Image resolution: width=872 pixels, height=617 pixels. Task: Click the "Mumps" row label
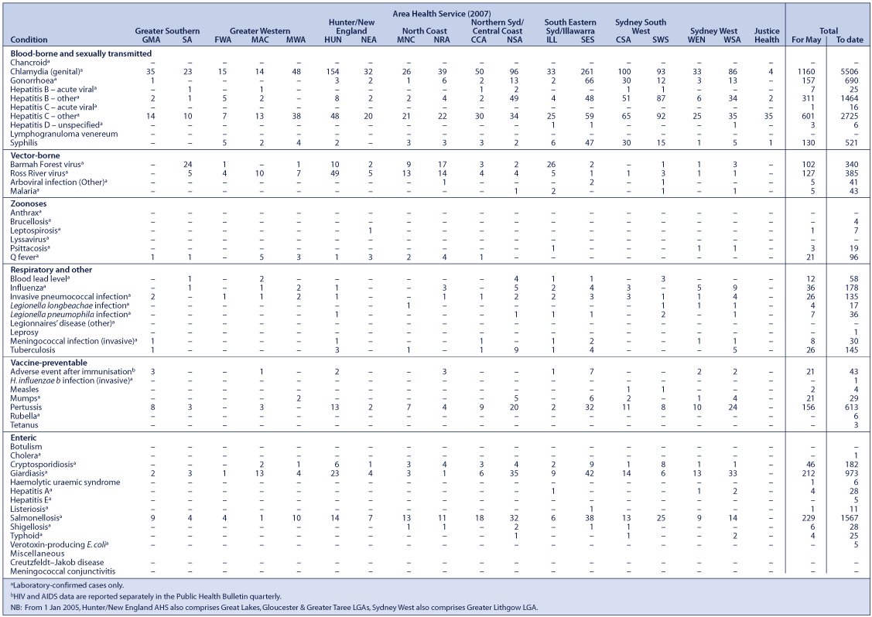coord(26,398)
